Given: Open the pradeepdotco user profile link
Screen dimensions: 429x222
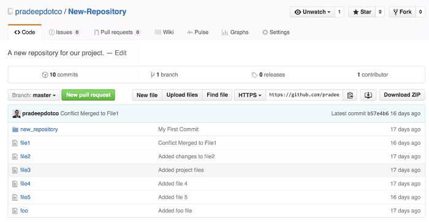Looking at the screenshot, I should coord(39,12).
